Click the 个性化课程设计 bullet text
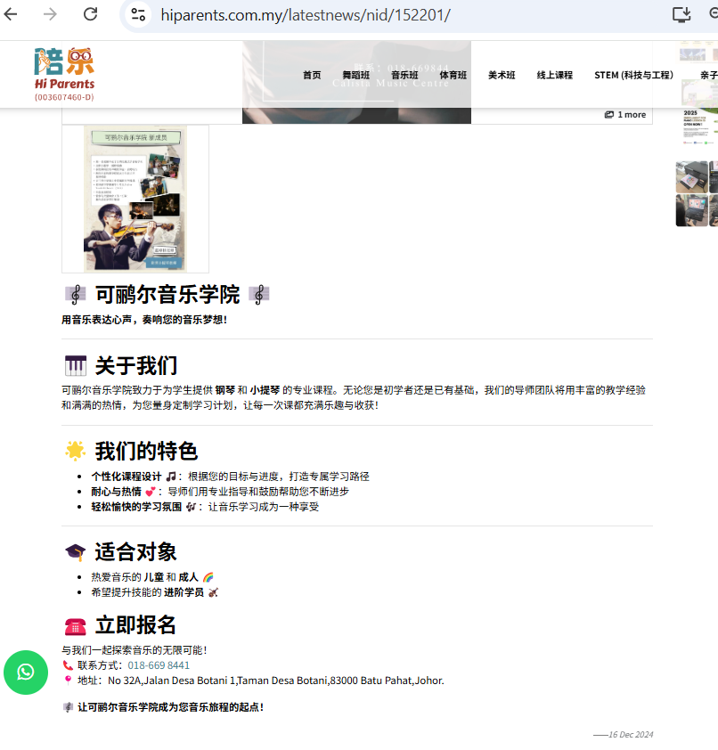 coord(126,477)
